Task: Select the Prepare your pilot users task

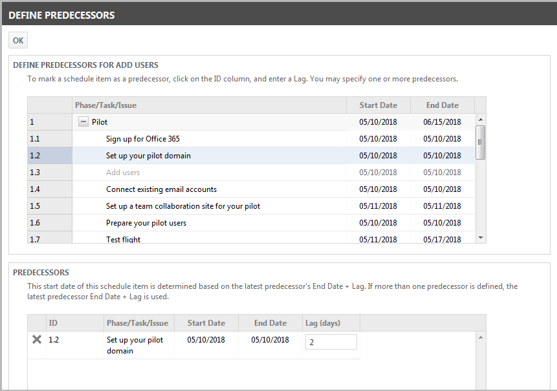Action: pos(146,223)
